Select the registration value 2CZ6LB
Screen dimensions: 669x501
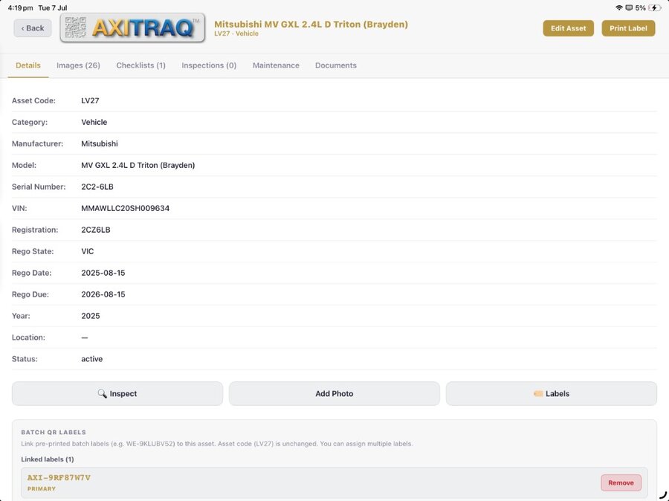[96, 230]
